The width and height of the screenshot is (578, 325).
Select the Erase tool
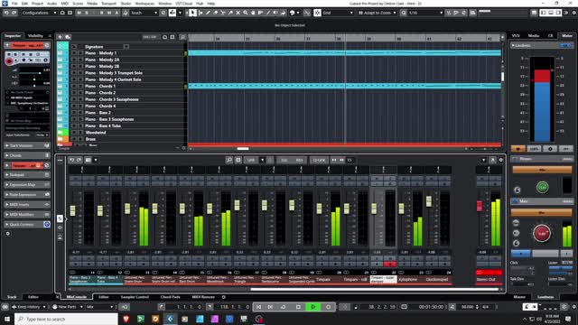tap(216, 13)
